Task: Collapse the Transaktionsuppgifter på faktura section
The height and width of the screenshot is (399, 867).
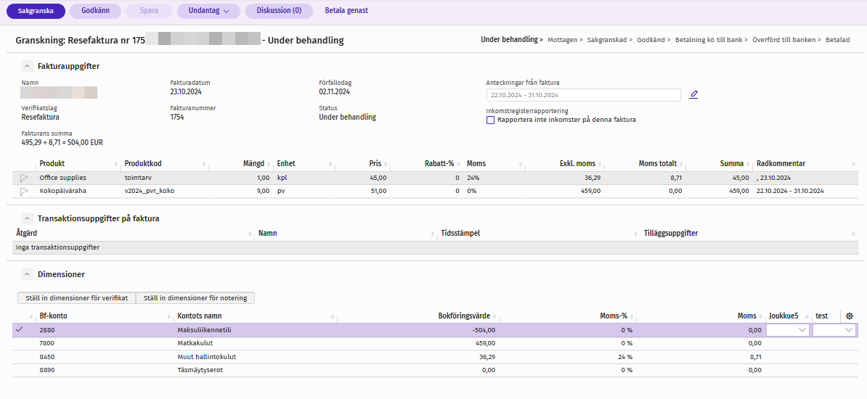Action: click(27, 218)
